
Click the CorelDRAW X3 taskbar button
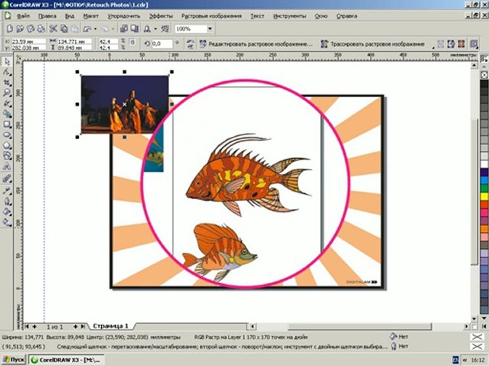tap(66, 360)
